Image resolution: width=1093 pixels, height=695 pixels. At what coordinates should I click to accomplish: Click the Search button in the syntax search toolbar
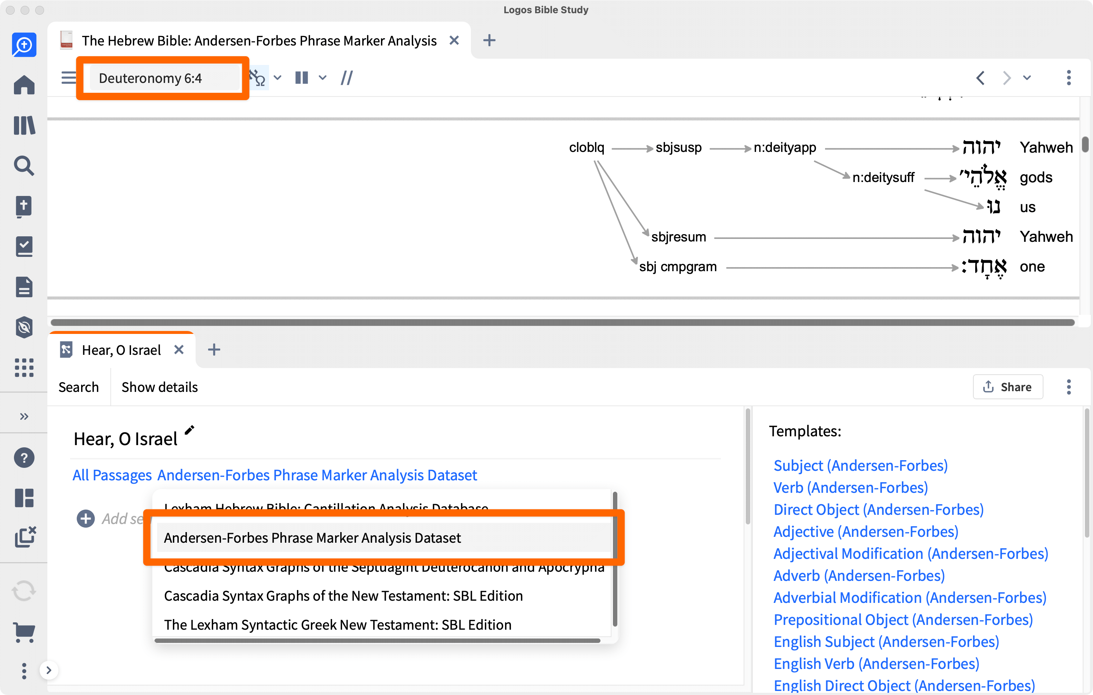79,387
